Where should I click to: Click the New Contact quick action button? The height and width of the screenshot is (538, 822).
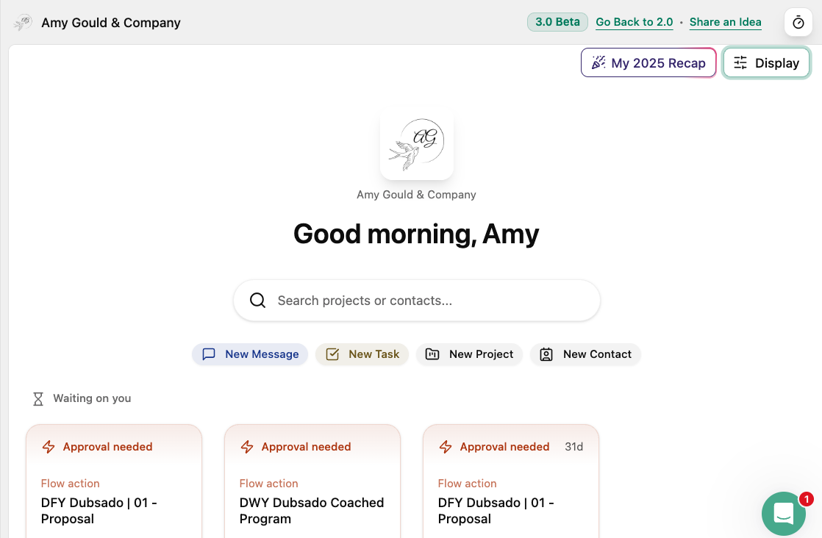[585, 354]
